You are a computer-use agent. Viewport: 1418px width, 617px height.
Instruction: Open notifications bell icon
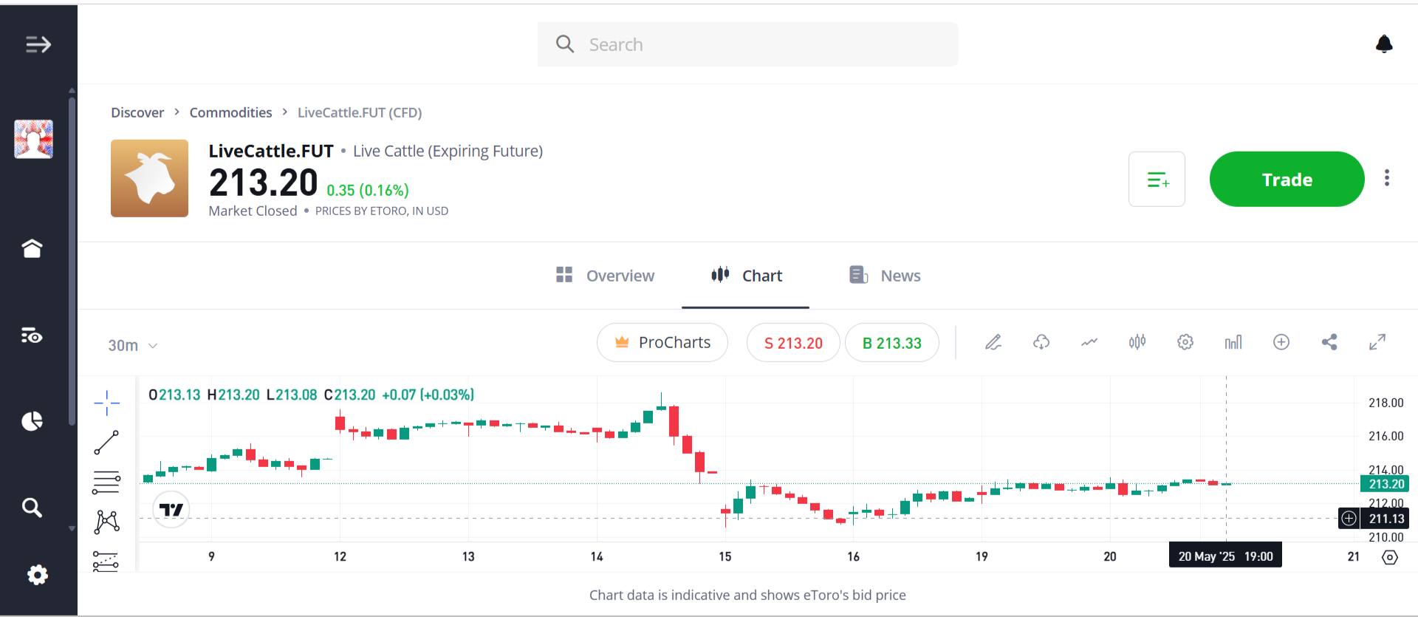pos(1384,44)
